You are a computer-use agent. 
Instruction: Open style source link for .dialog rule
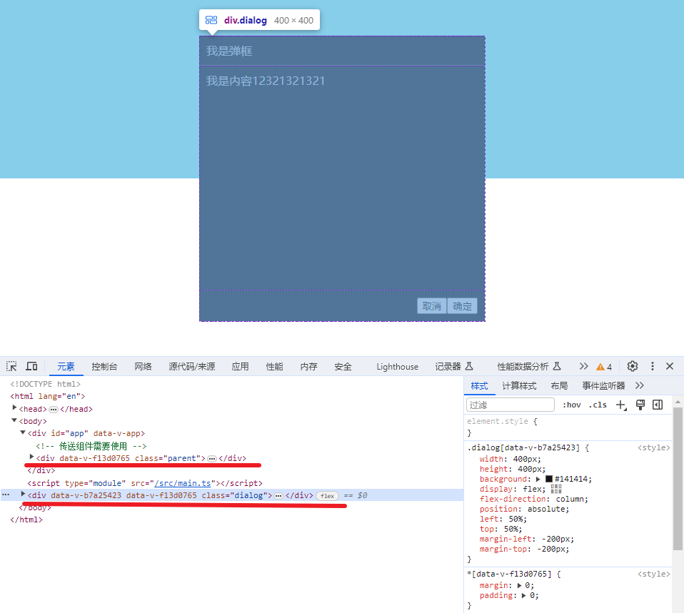(x=653, y=447)
